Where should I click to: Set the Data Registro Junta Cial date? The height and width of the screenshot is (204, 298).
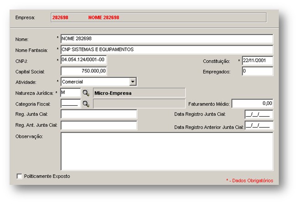259,114
